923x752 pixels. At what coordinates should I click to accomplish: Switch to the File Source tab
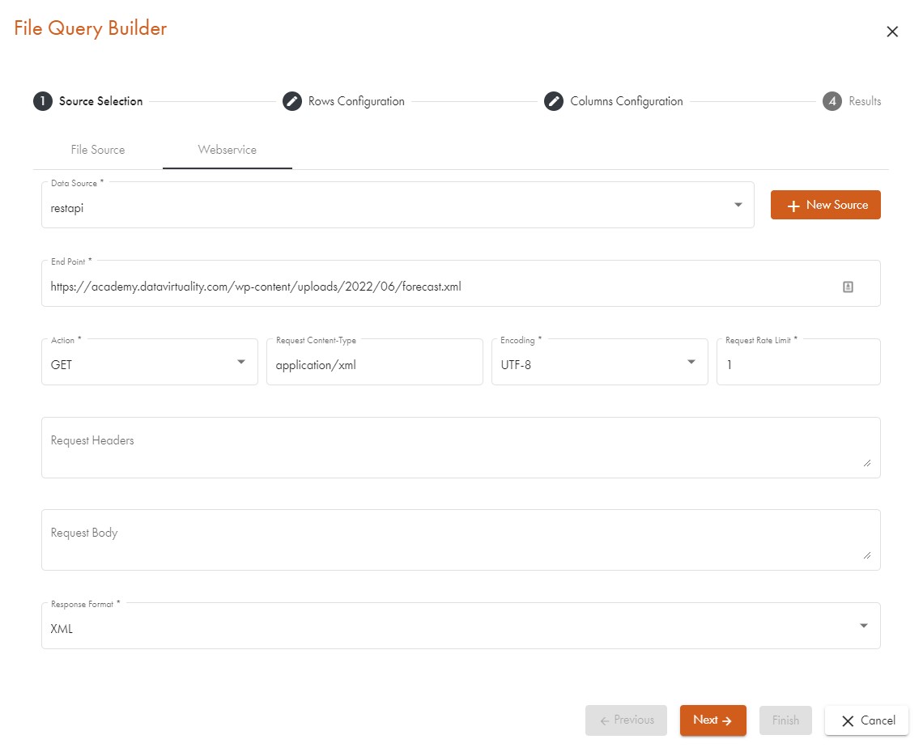[x=97, y=150]
